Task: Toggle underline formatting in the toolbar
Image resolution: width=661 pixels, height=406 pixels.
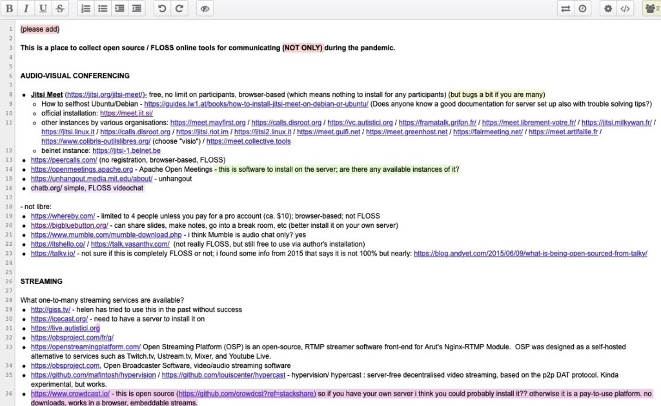Action: tap(43, 8)
